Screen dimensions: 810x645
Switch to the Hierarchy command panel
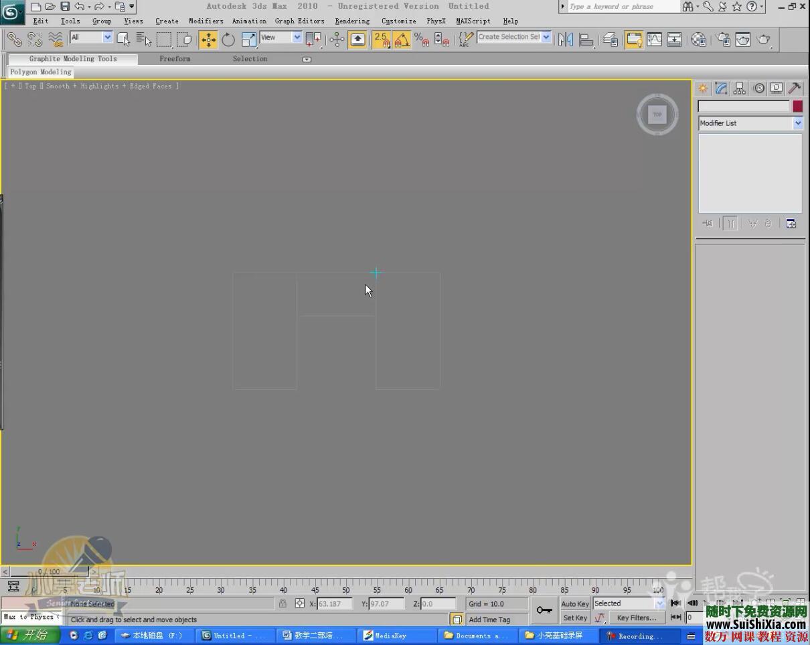click(x=740, y=88)
